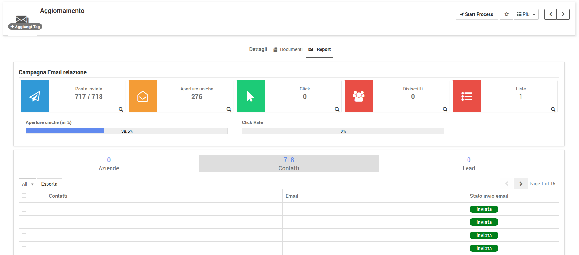Viewport: 579px width, 255px height.
Task: Click the Esporta button
Action: click(x=49, y=184)
